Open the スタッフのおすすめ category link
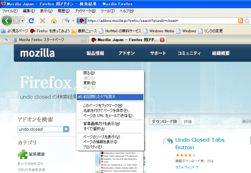This screenshot has width=251, height=173. pos(31,169)
